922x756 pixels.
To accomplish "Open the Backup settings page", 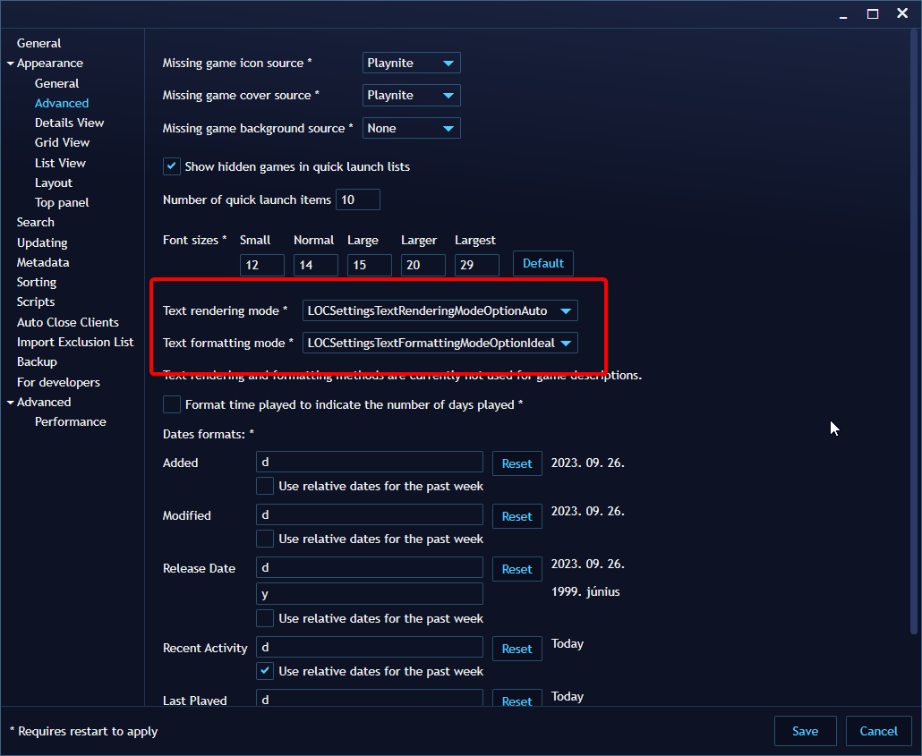I will [37, 361].
